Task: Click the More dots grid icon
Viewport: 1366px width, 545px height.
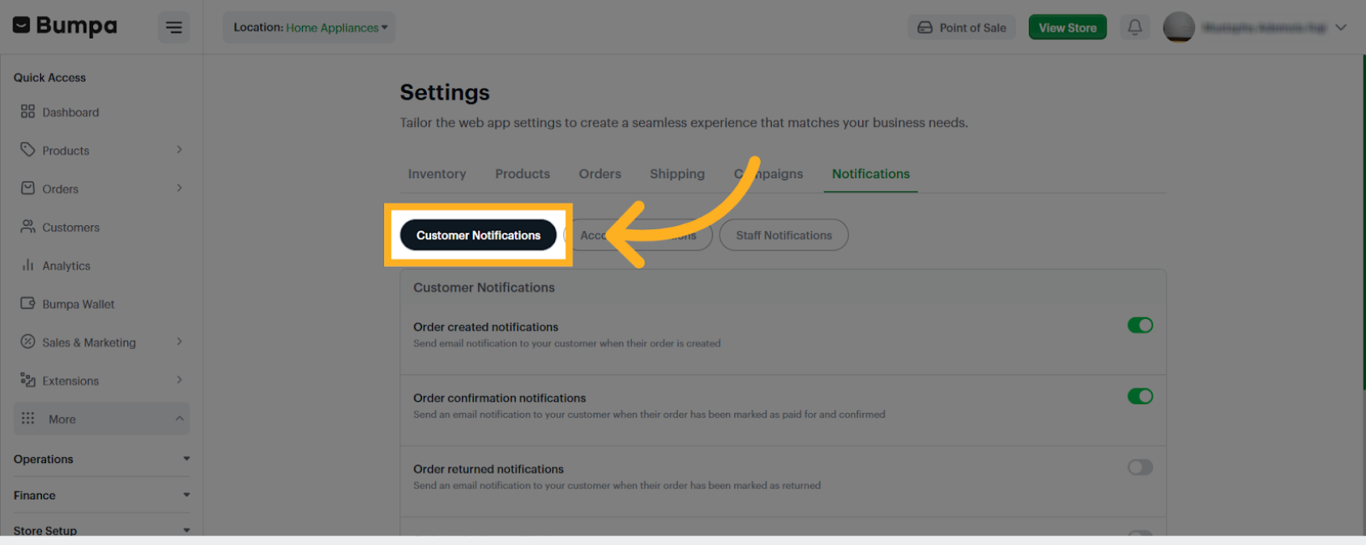Action: [28, 419]
